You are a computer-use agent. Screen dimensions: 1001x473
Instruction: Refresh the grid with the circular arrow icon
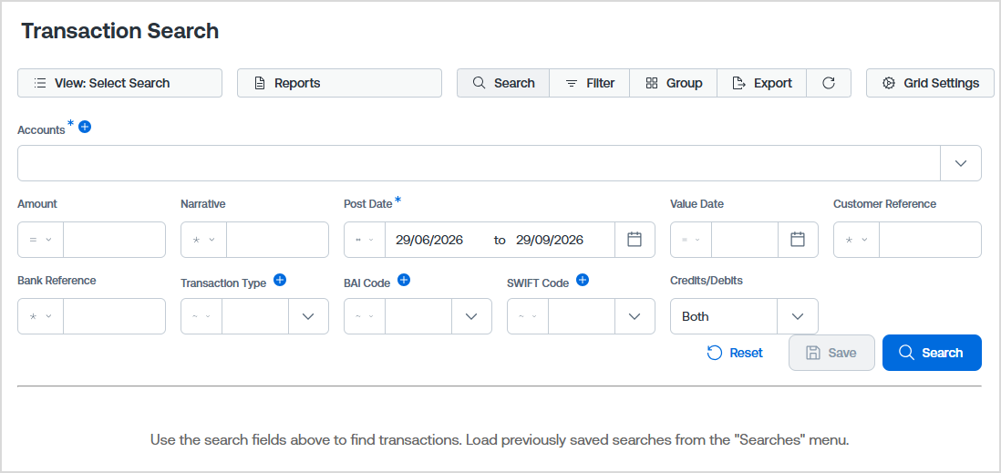coord(829,83)
